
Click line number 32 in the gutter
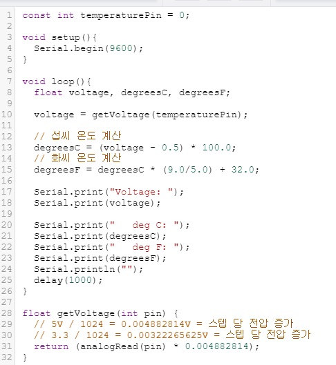pos(7,357)
